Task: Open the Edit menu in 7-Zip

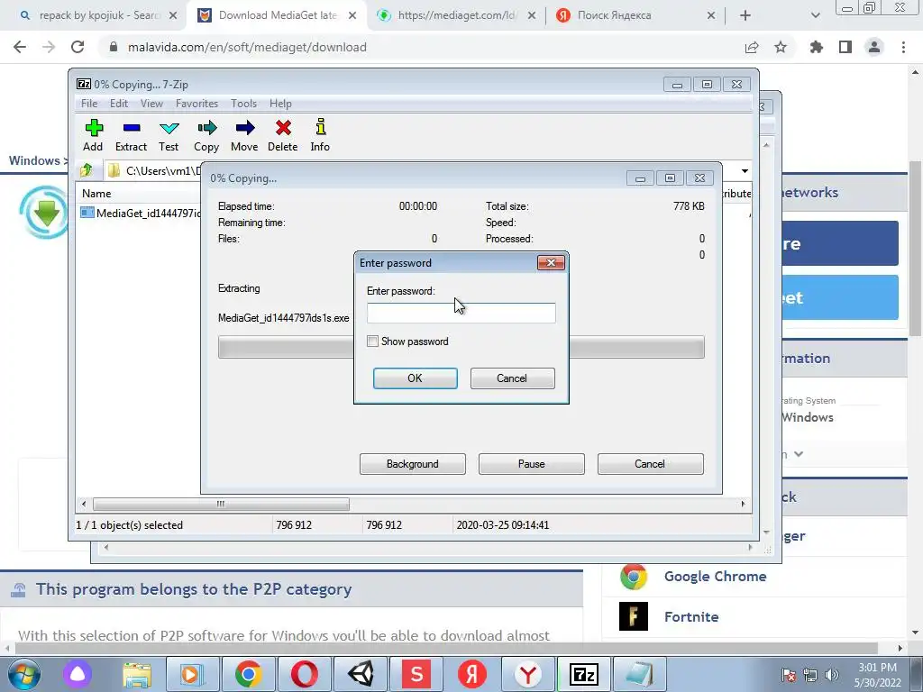Action: (119, 104)
